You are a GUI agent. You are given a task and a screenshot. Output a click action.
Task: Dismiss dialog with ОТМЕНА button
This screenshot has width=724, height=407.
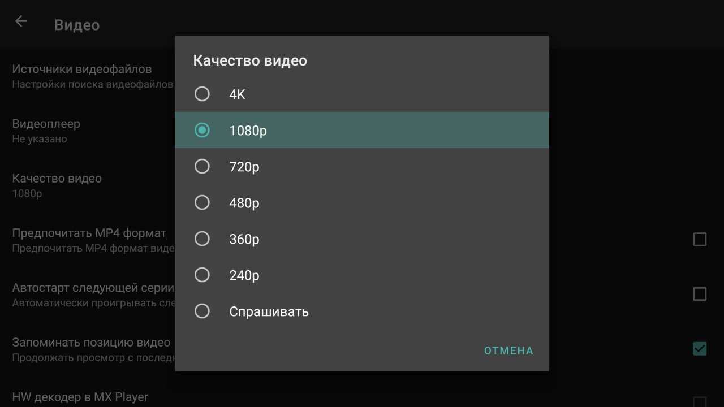point(508,350)
